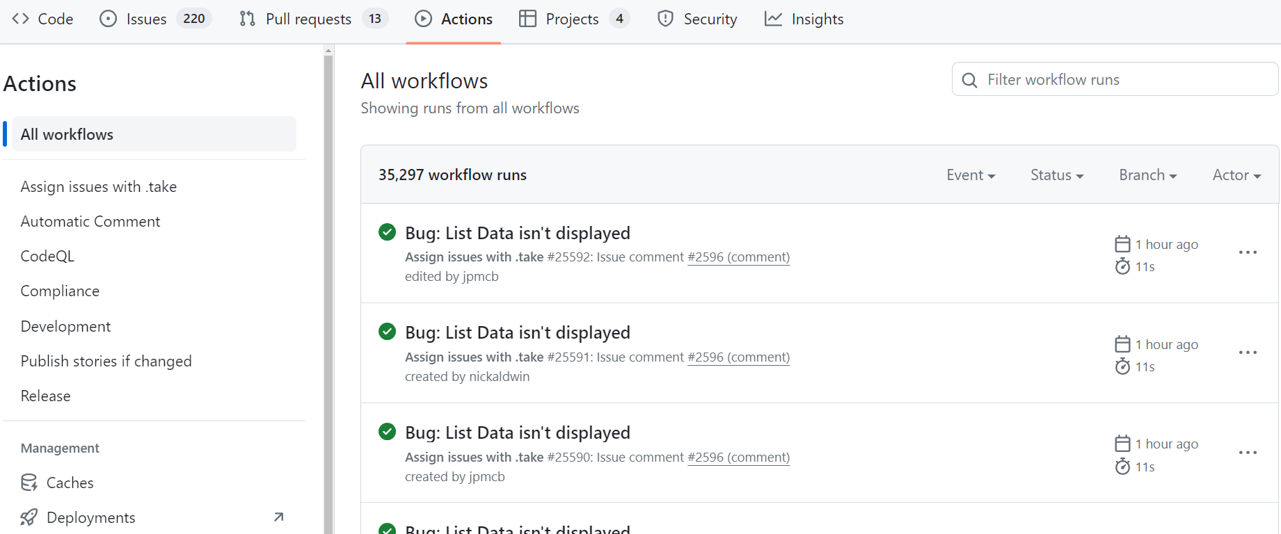Click the Code brackets icon
Image resolution: width=1281 pixels, height=534 pixels.
(20, 19)
